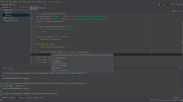Open the Favorites vertical sidebar tab
This screenshot has width=183, height=102.
1,92
